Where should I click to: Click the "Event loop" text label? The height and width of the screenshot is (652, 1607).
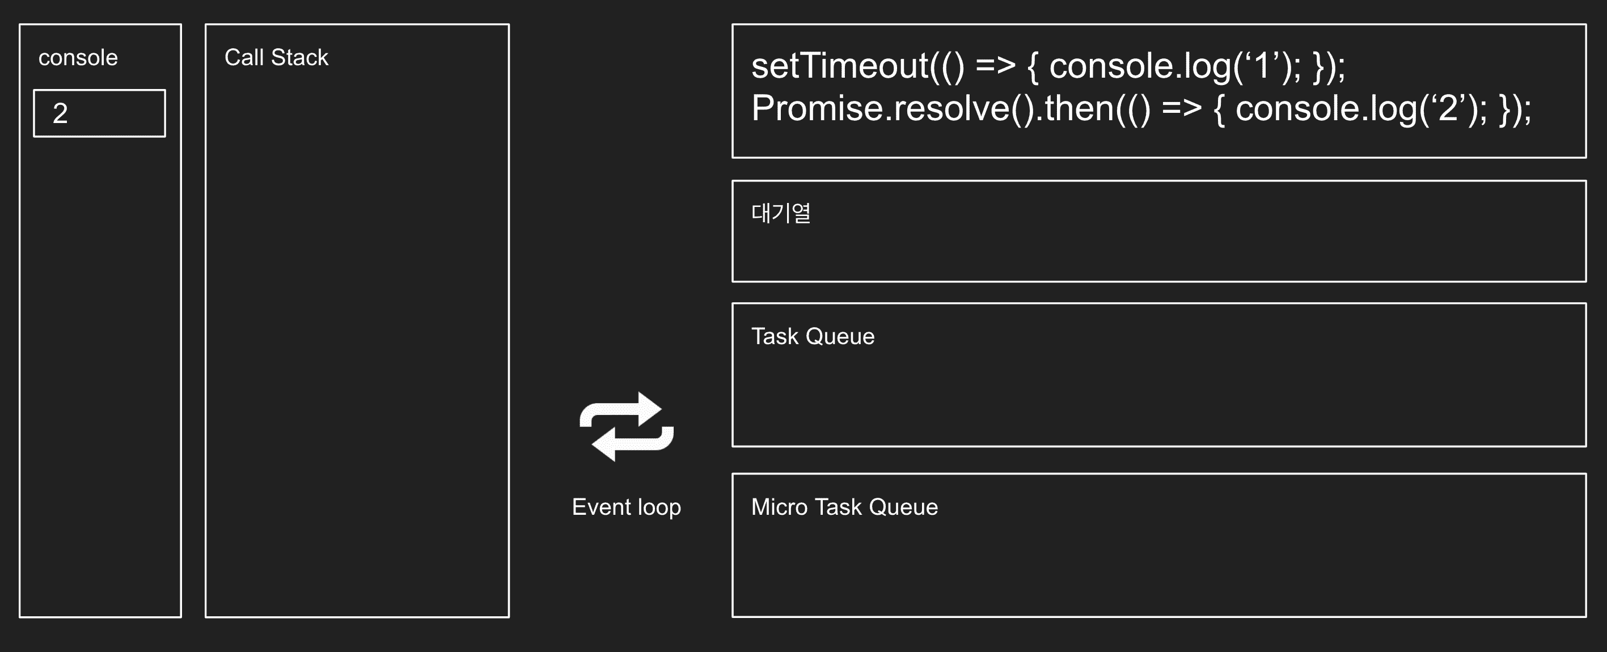[x=627, y=507]
